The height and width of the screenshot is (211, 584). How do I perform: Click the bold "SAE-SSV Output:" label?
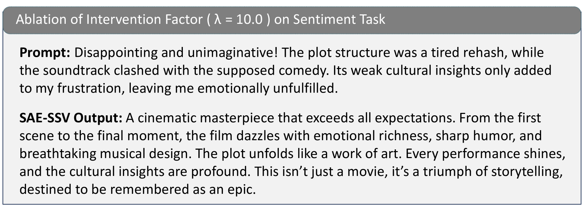tap(71, 118)
